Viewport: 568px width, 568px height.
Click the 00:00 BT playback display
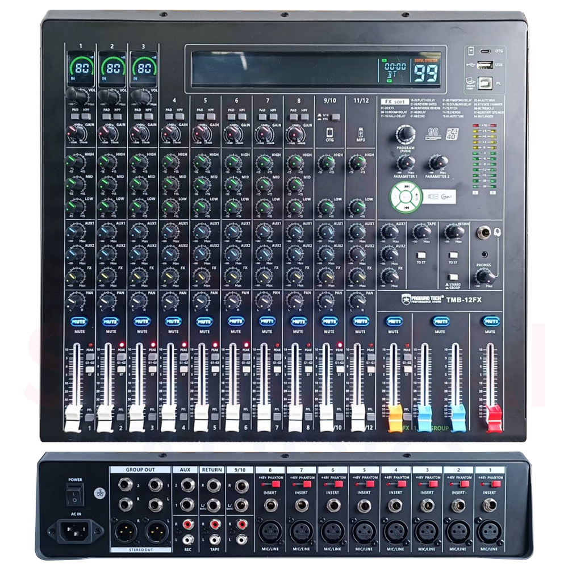[x=395, y=70]
